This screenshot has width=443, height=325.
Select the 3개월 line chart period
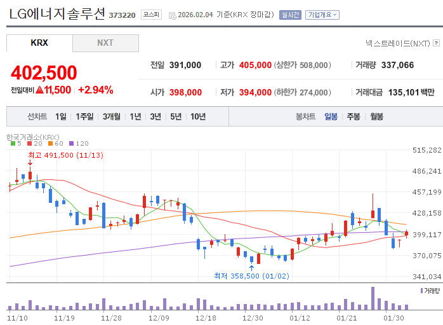click(x=112, y=116)
